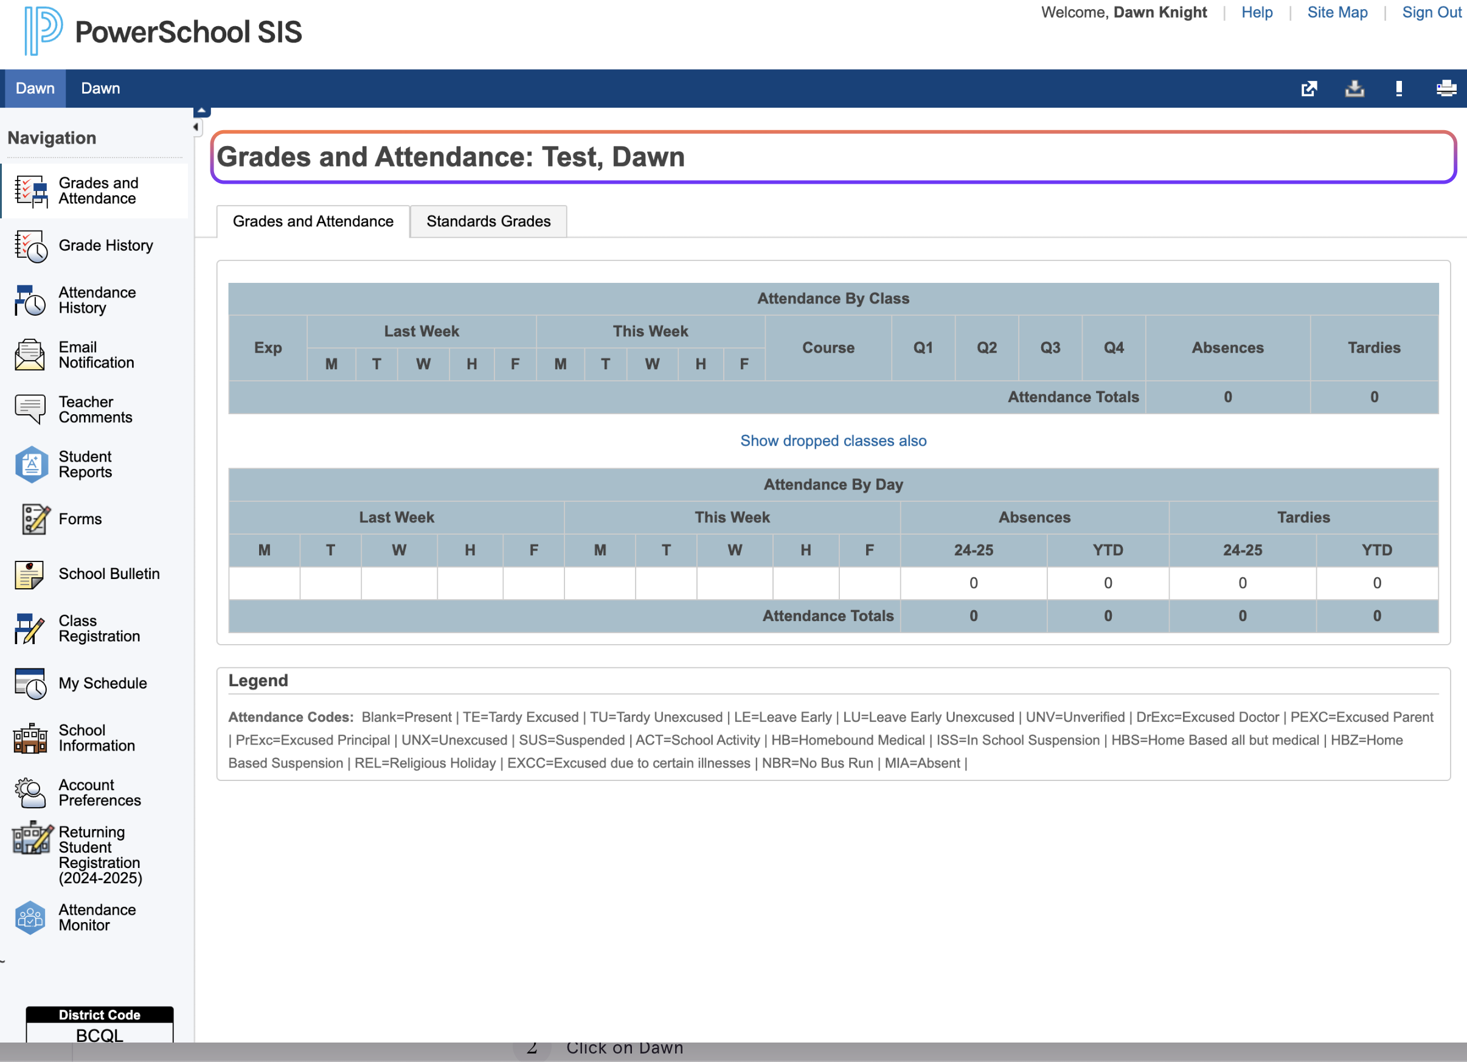This screenshot has height=1062, width=1467.
Task: Open the Help link
Action: pyautogui.click(x=1256, y=12)
